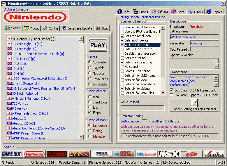Click the game list scroll-up arrow
The width and height of the screenshot is (227, 166).
(x=81, y=39)
